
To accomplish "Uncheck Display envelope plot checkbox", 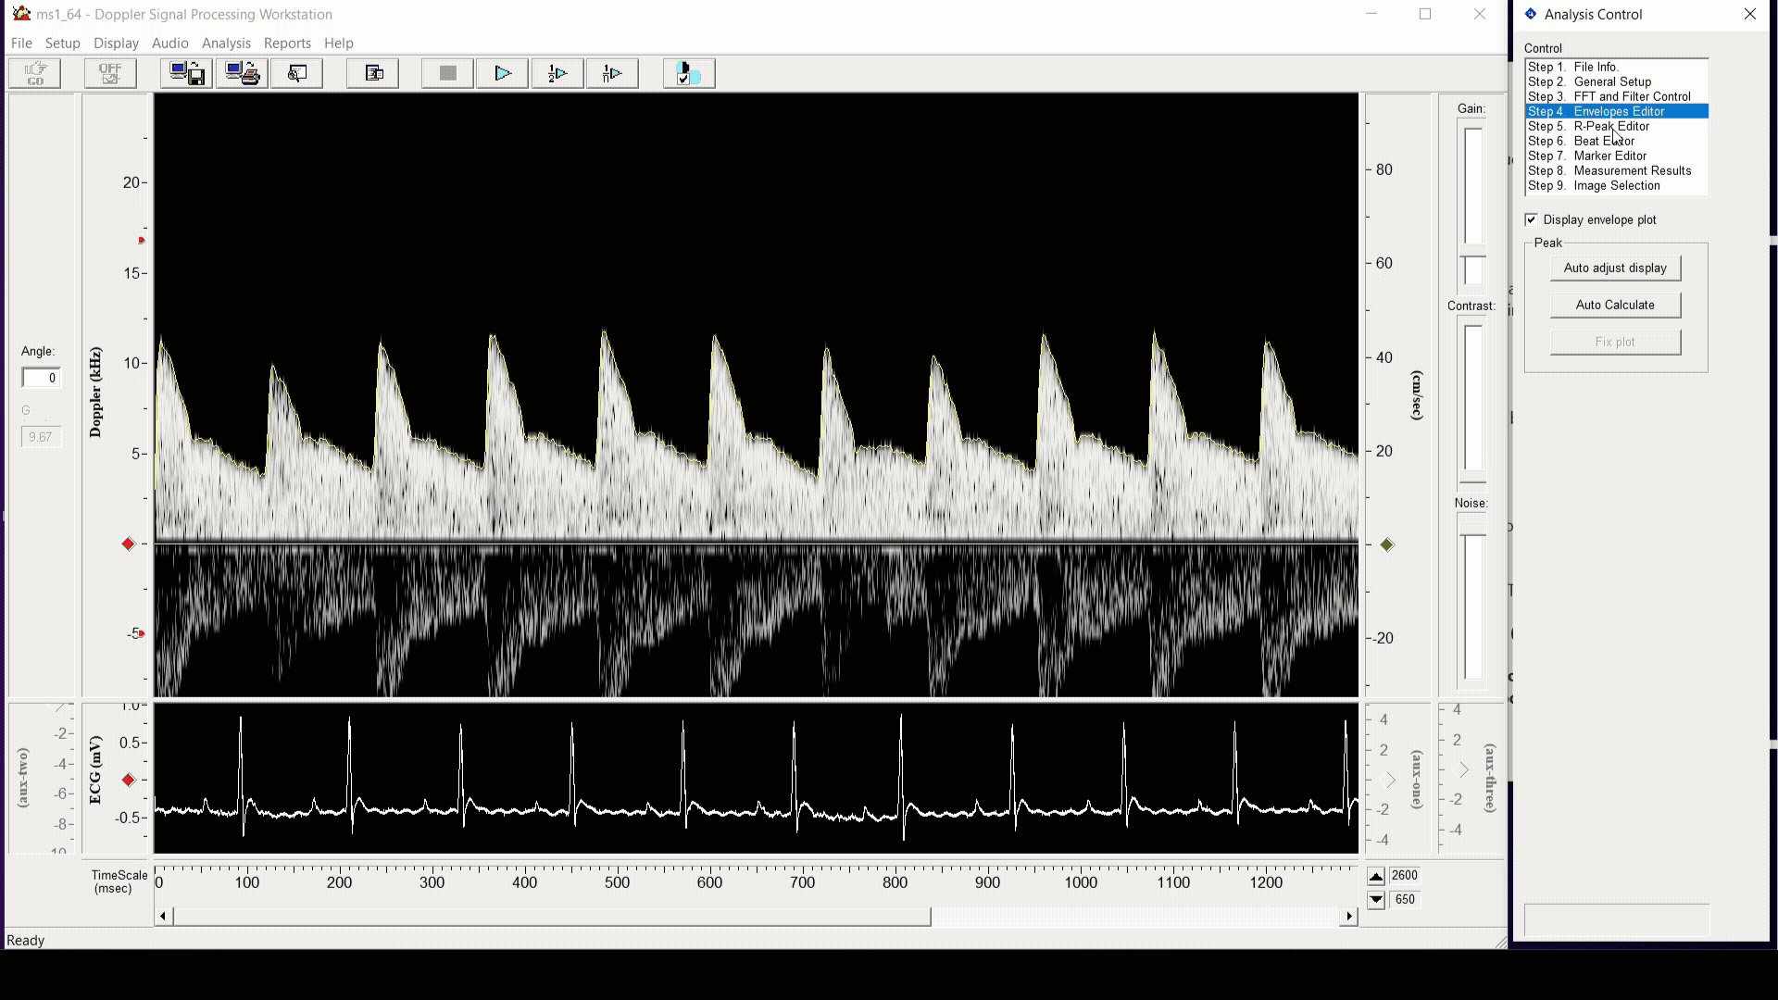I will pos(1531,219).
